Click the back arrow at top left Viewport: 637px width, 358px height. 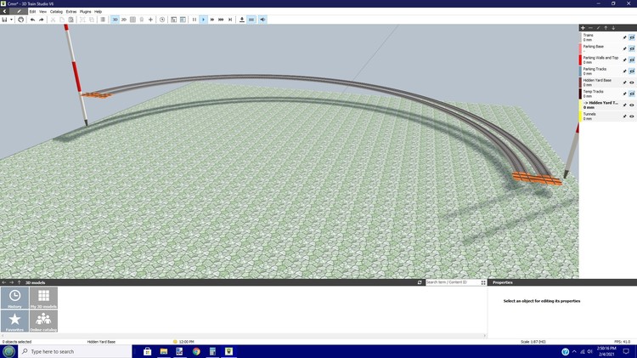point(4,11)
